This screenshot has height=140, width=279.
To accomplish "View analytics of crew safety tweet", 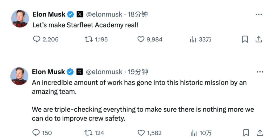I will [x=193, y=133].
